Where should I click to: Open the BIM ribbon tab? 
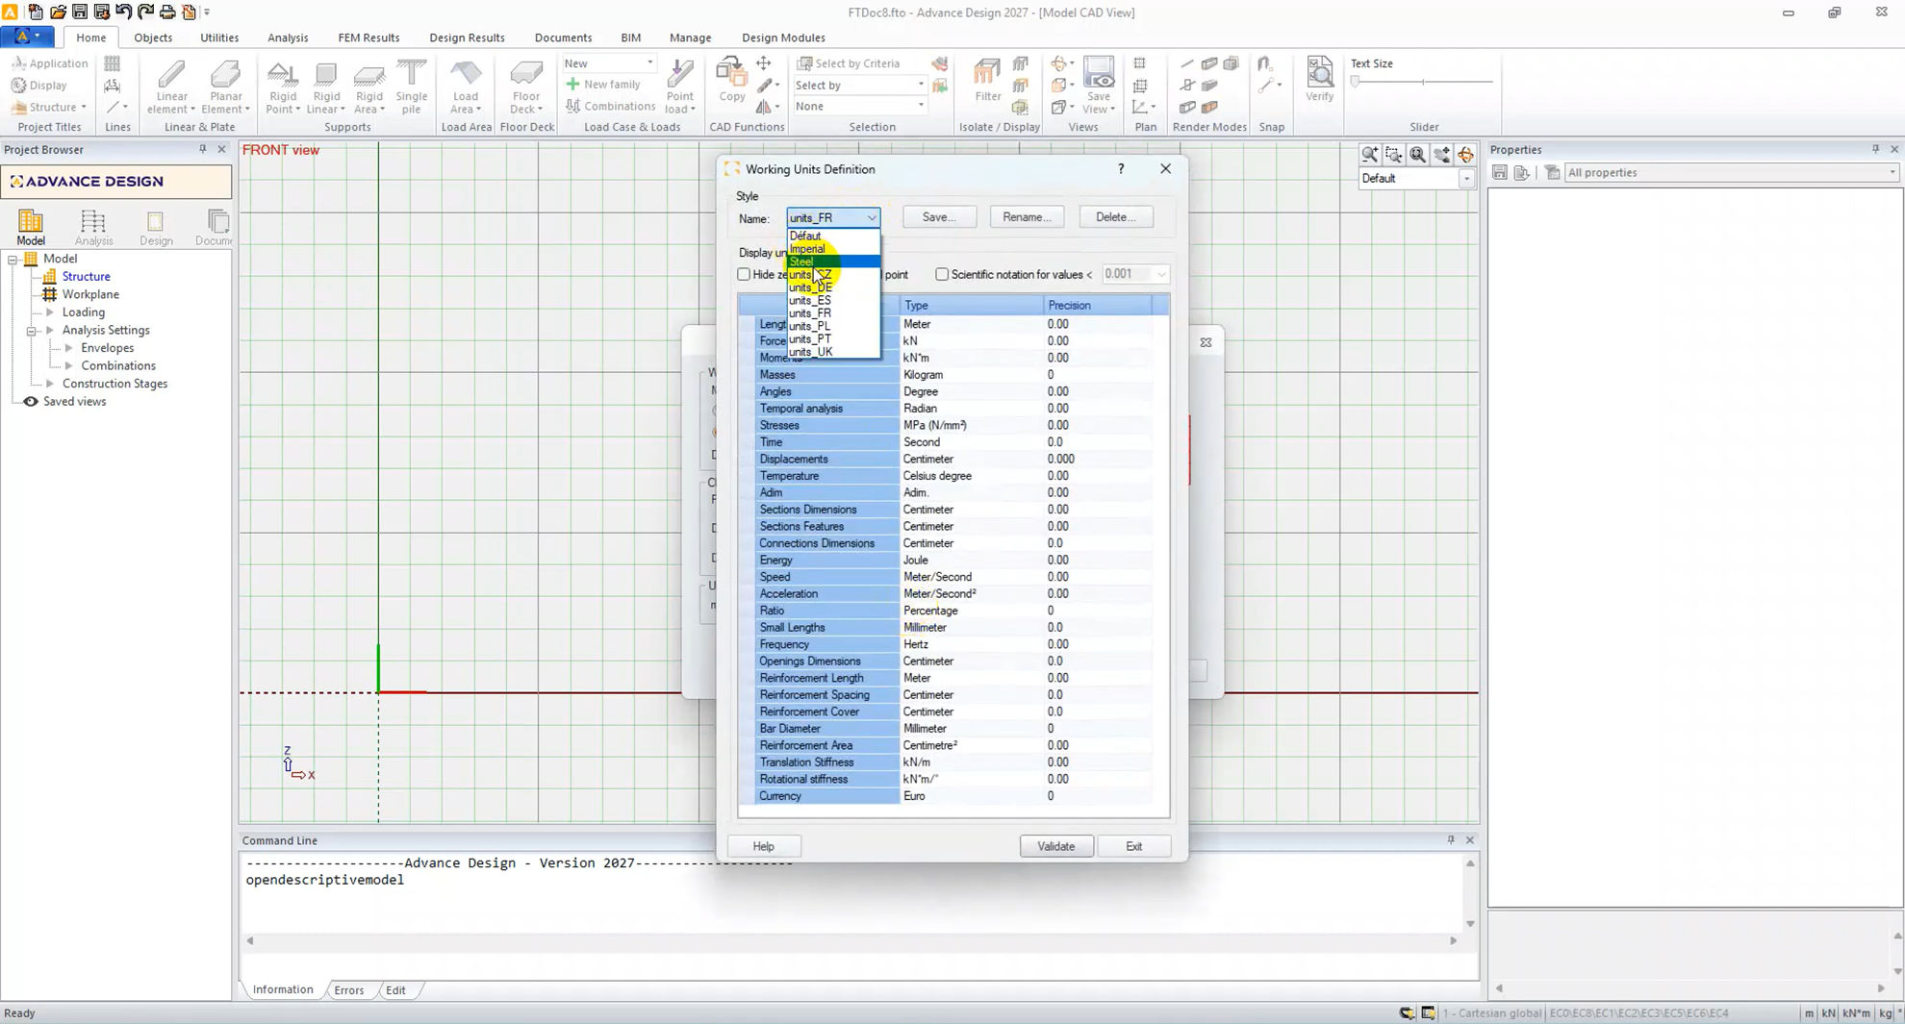[630, 37]
